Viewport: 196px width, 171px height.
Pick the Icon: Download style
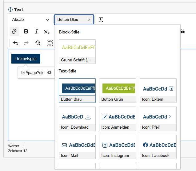[x=77, y=118]
